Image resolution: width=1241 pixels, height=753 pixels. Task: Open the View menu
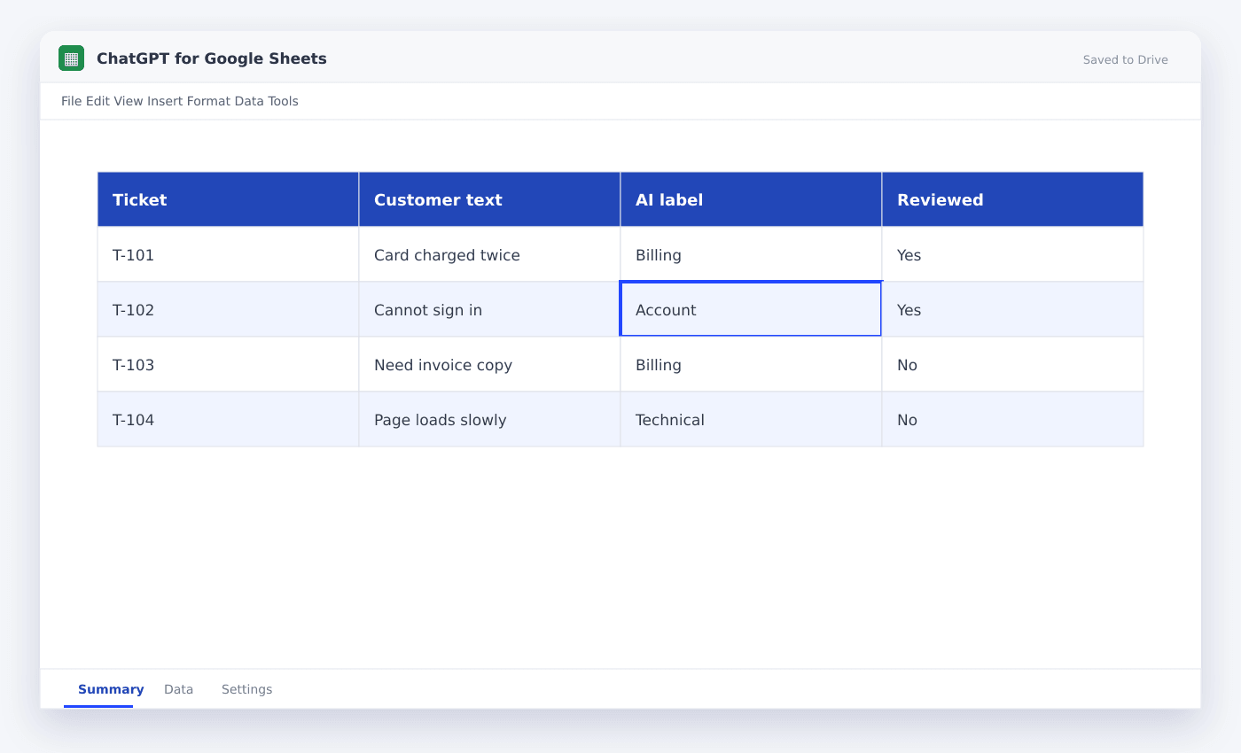(129, 101)
